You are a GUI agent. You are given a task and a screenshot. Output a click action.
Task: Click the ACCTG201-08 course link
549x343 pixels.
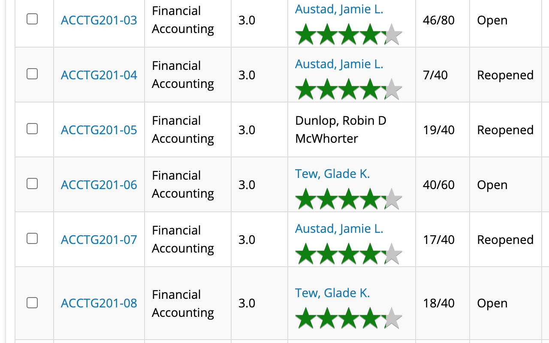coord(99,303)
